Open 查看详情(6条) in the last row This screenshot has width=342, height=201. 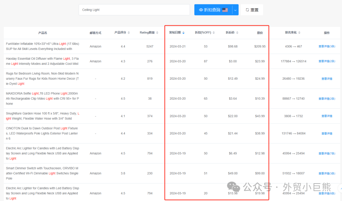[327, 193]
